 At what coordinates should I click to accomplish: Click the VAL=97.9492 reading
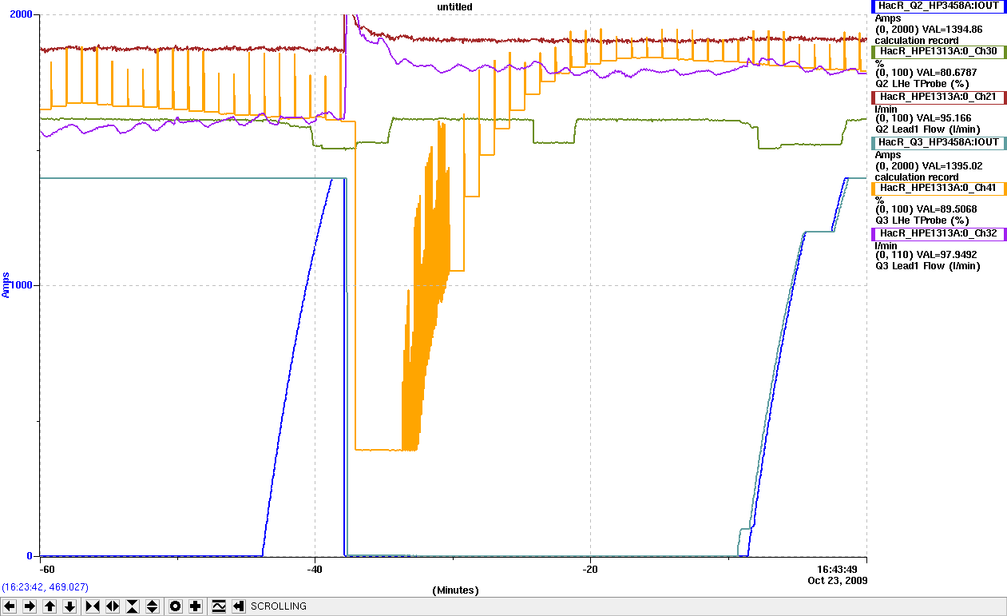tap(946, 256)
